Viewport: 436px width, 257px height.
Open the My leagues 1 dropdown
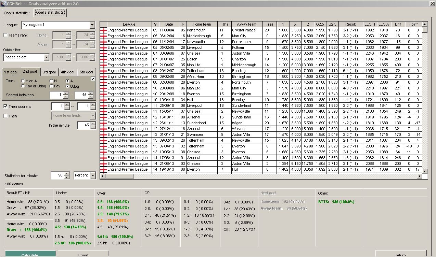point(92,25)
